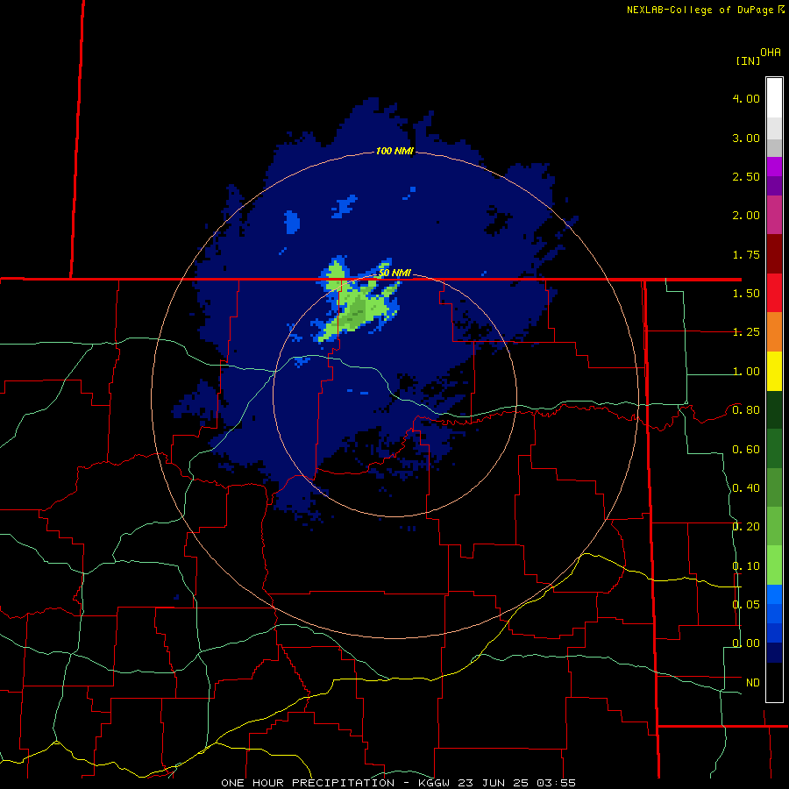Image resolution: width=789 pixels, height=789 pixels.
Task: Pick the orange swatch beside 1.25
Action: [x=774, y=332]
